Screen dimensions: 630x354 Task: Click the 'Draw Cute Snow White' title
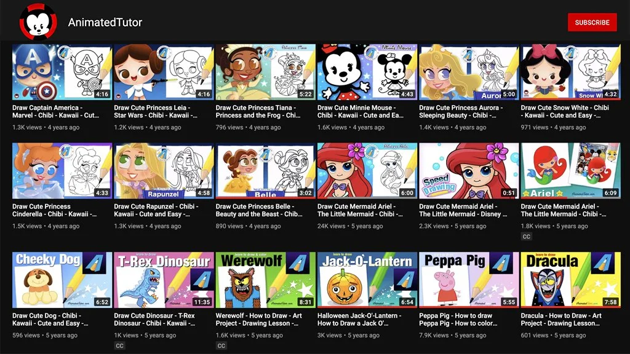click(565, 111)
